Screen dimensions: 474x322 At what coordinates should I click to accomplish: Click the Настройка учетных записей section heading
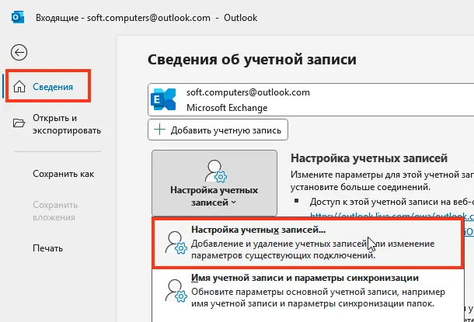369,158
